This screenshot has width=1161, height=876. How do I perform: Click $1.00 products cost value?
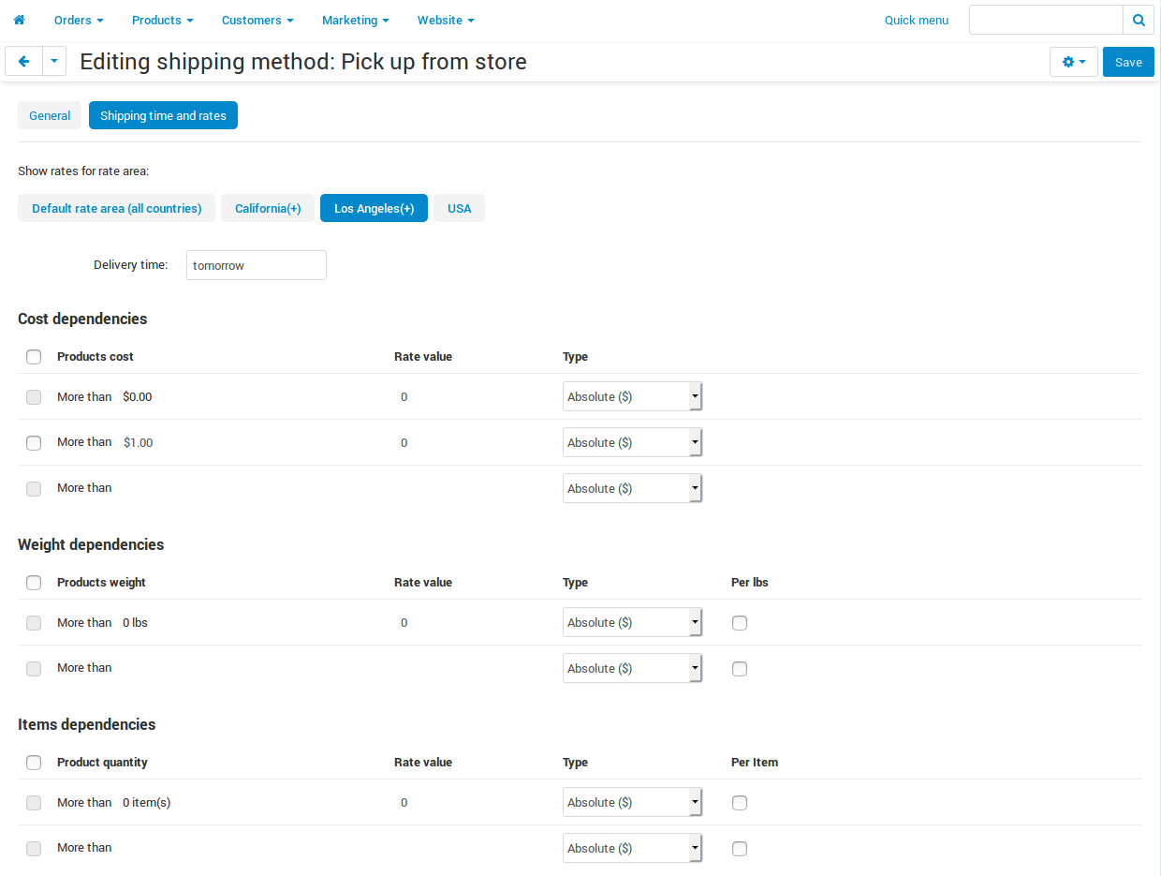coord(138,442)
